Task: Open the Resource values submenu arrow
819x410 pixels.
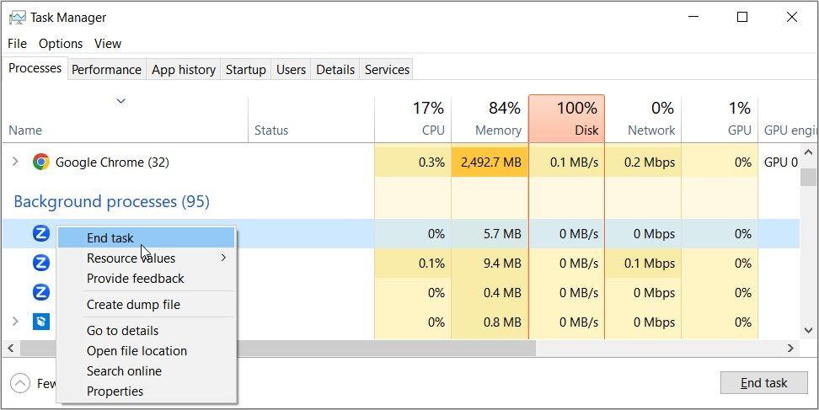Action: coord(223,258)
